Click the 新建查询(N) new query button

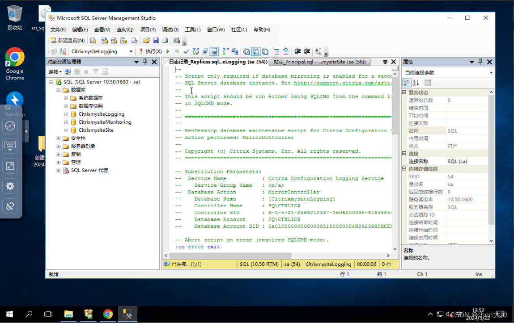(x=68, y=41)
